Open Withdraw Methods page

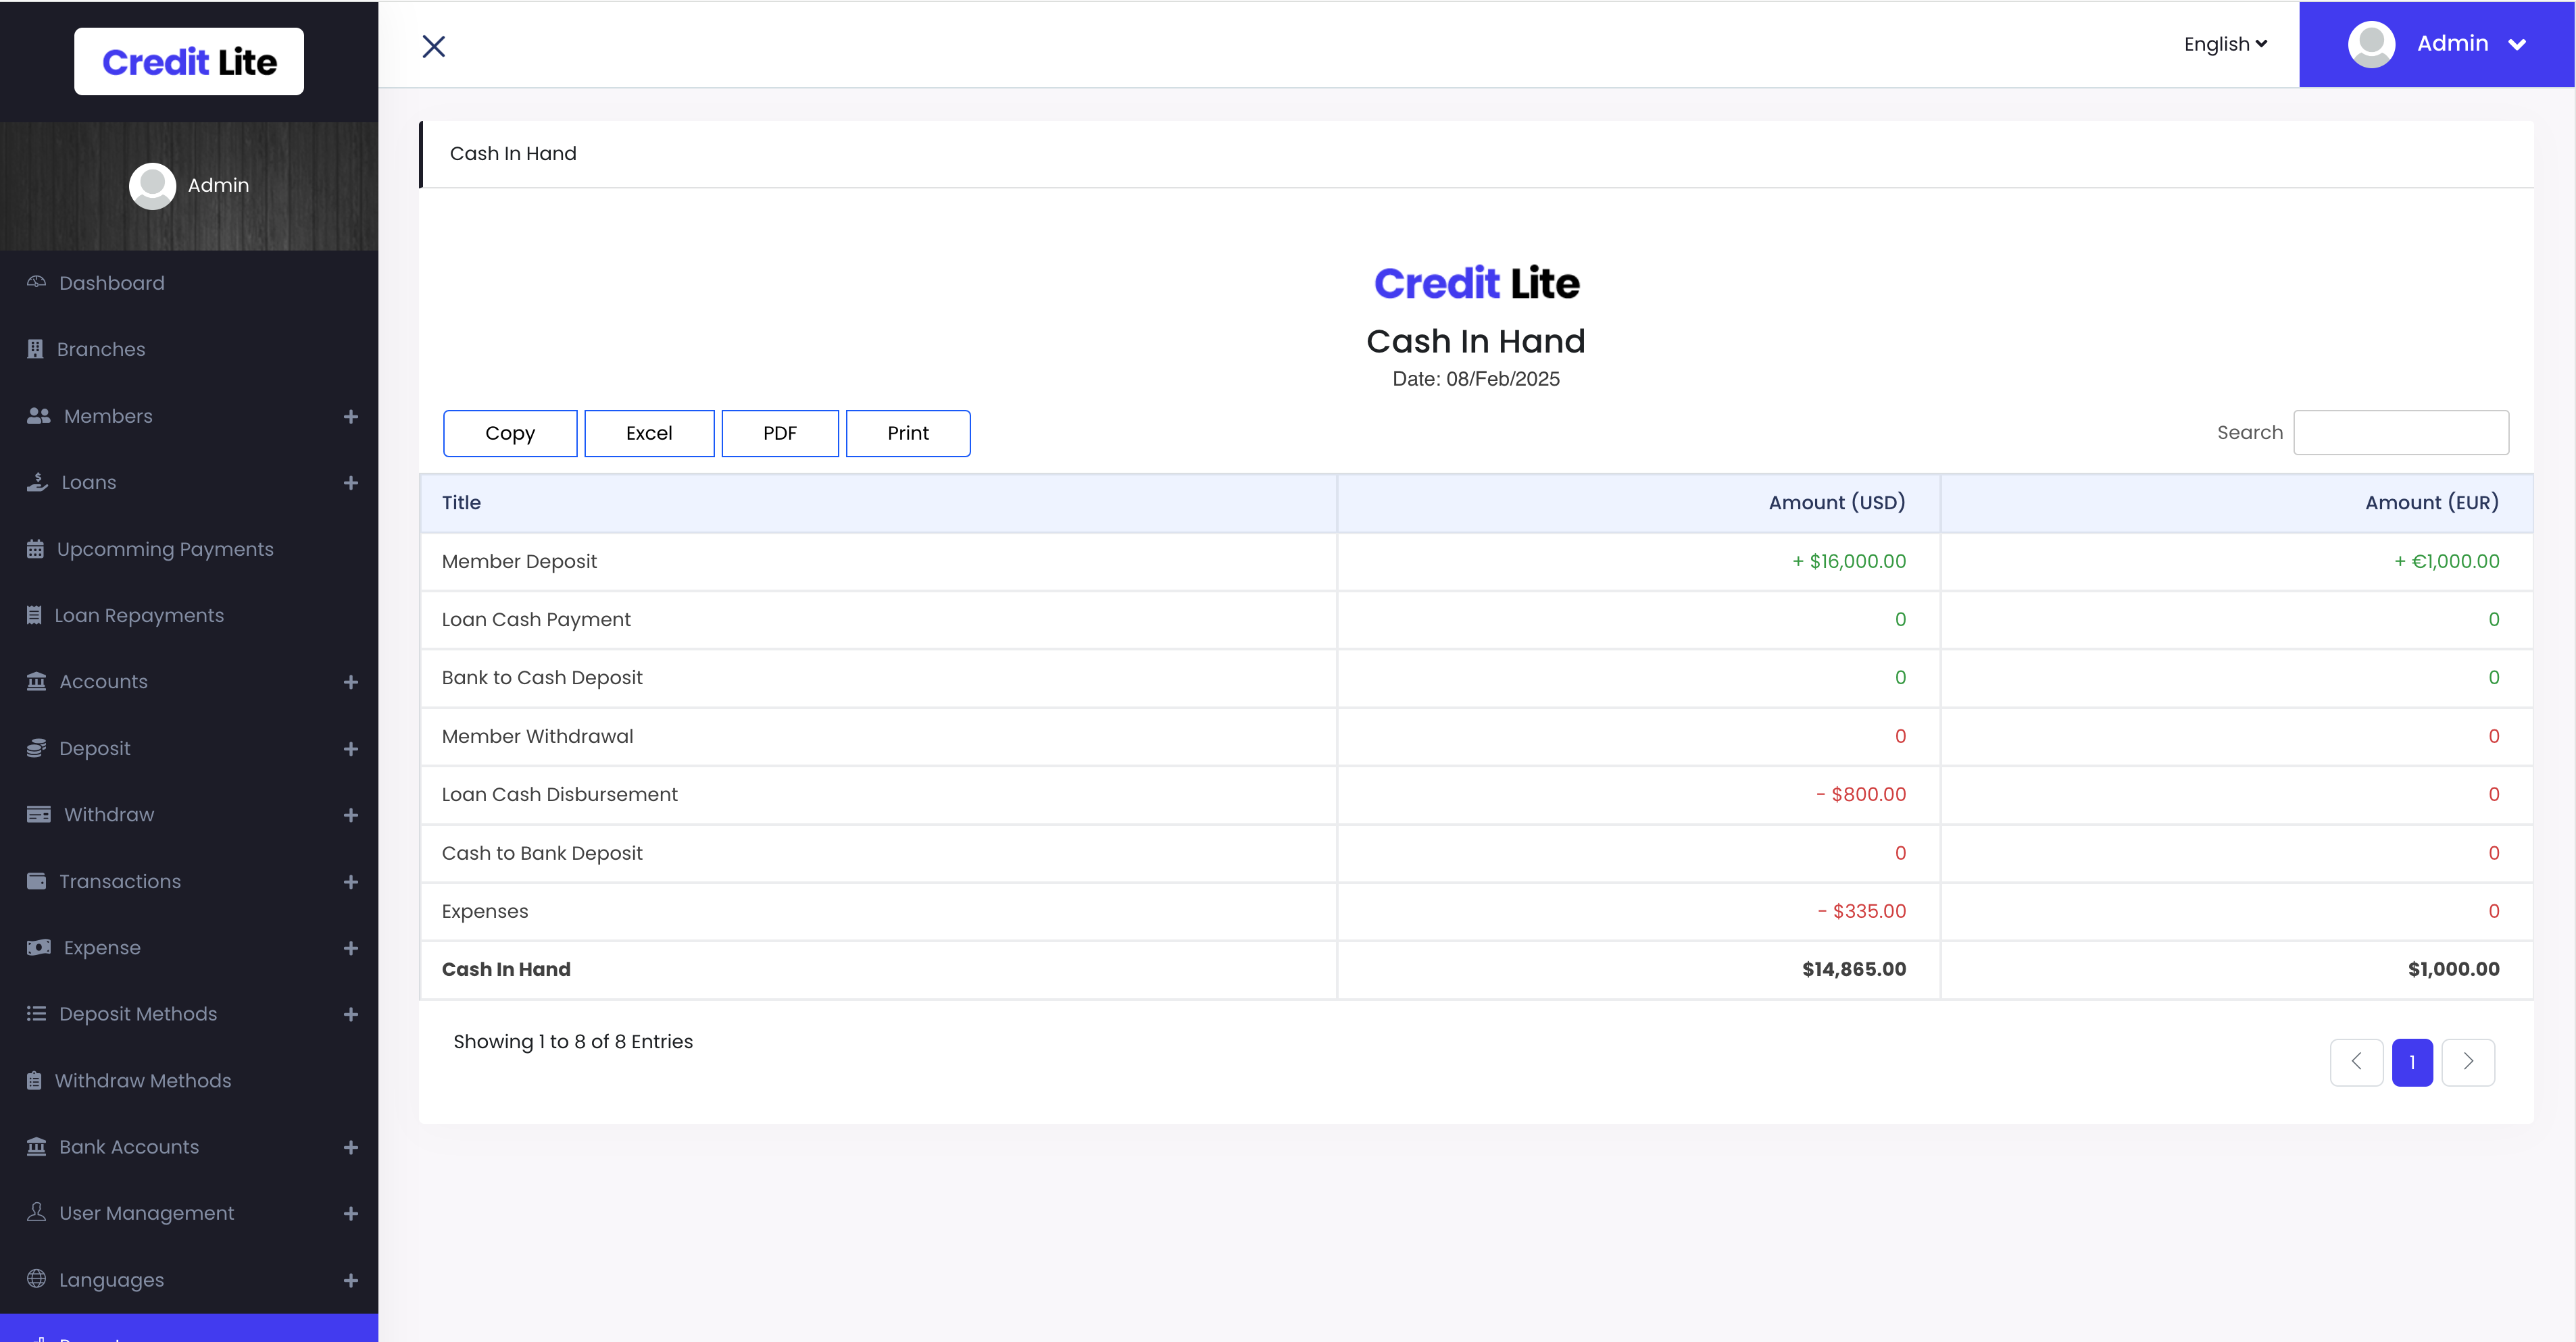143,1080
